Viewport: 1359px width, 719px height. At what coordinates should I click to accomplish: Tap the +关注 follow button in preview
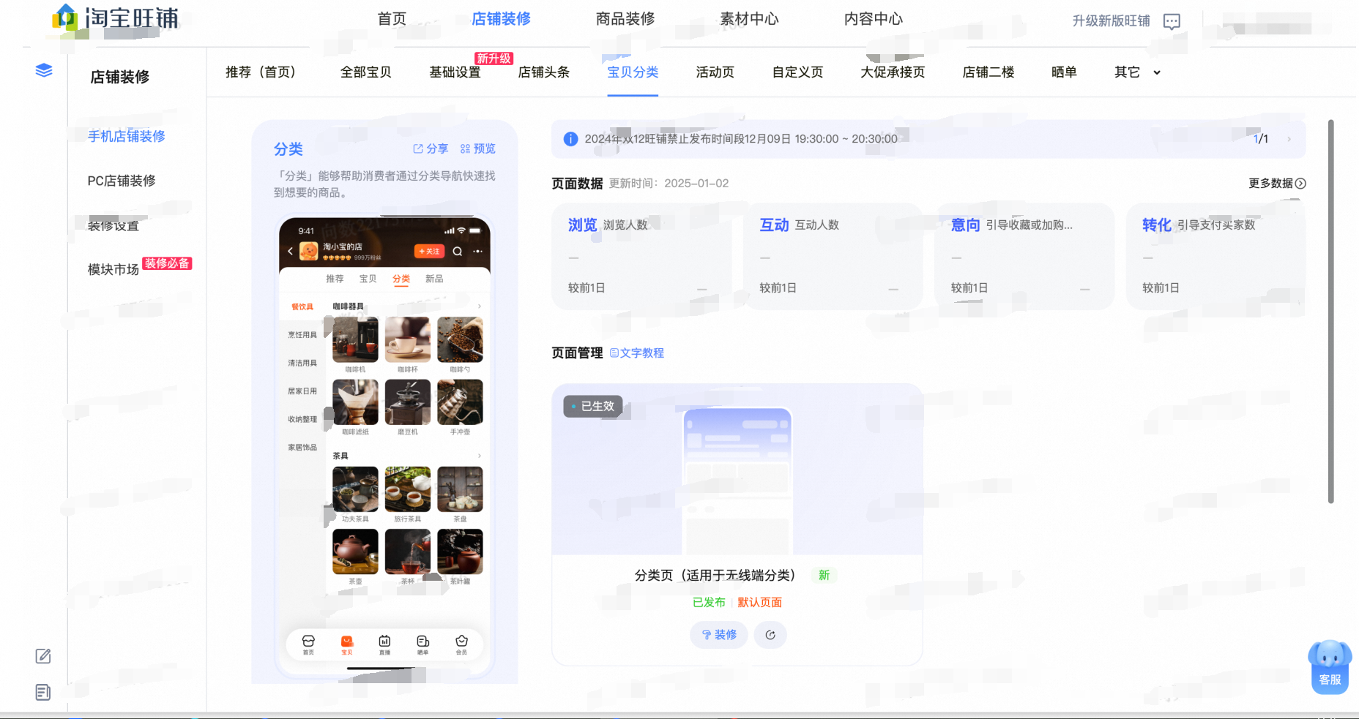coord(430,251)
